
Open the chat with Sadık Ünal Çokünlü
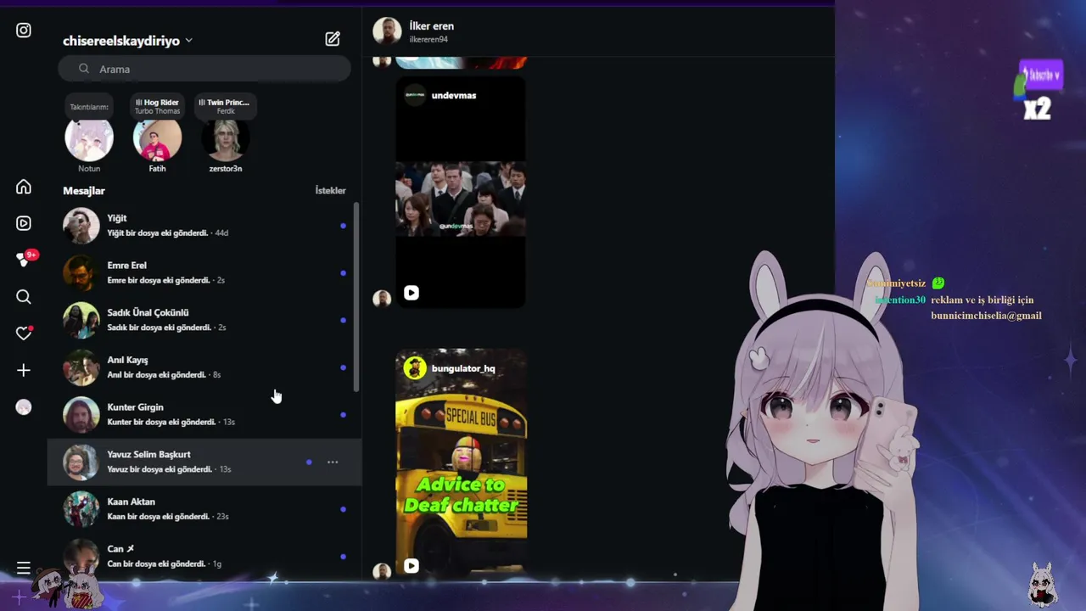click(204, 320)
